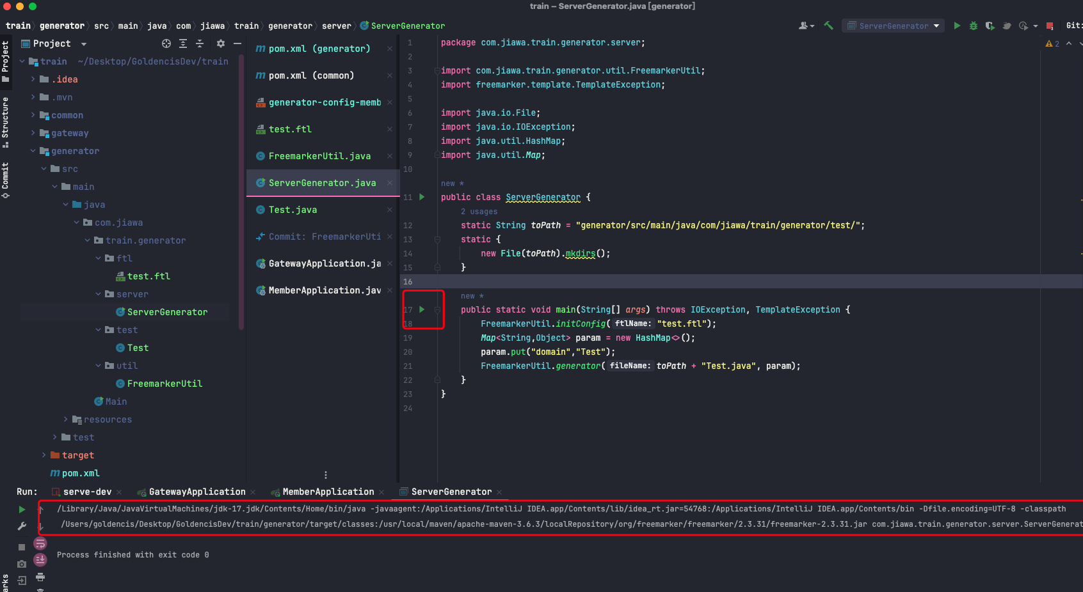1083x592 pixels.
Task: Collapse the ftl package folder
Action: [x=98, y=258]
